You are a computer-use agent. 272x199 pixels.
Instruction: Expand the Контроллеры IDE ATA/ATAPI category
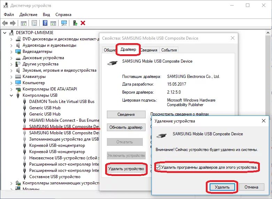[x=11, y=89]
